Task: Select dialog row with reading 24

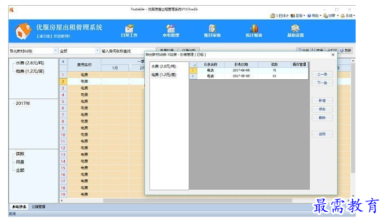Action: tap(248, 76)
